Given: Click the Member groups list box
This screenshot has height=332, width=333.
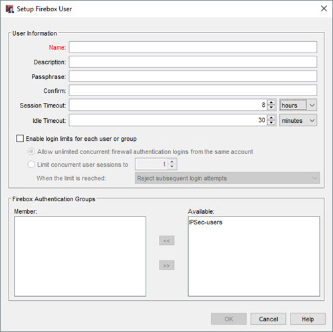Looking at the screenshot, I should pyautogui.click(x=80, y=256).
